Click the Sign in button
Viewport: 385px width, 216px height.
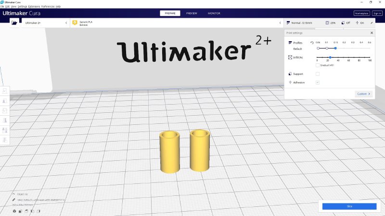click(x=377, y=13)
